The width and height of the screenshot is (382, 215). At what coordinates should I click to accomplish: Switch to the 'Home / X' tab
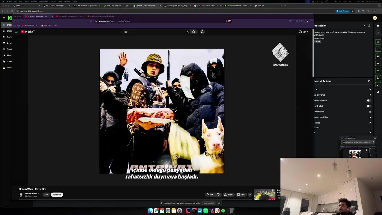tap(26, 6)
